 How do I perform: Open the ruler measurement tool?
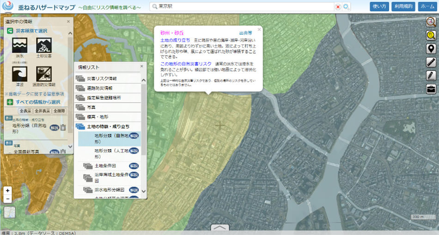(431, 62)
